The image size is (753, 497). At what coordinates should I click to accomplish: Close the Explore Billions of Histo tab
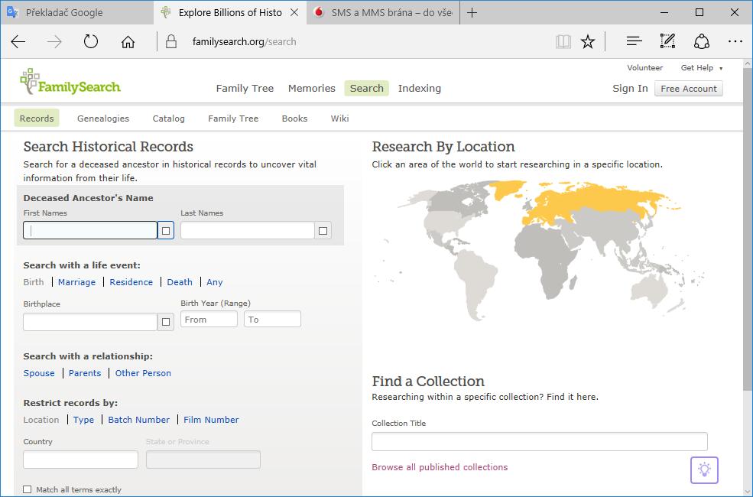[294, 12]
